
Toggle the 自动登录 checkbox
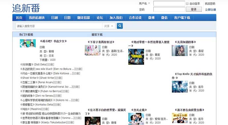187,4
